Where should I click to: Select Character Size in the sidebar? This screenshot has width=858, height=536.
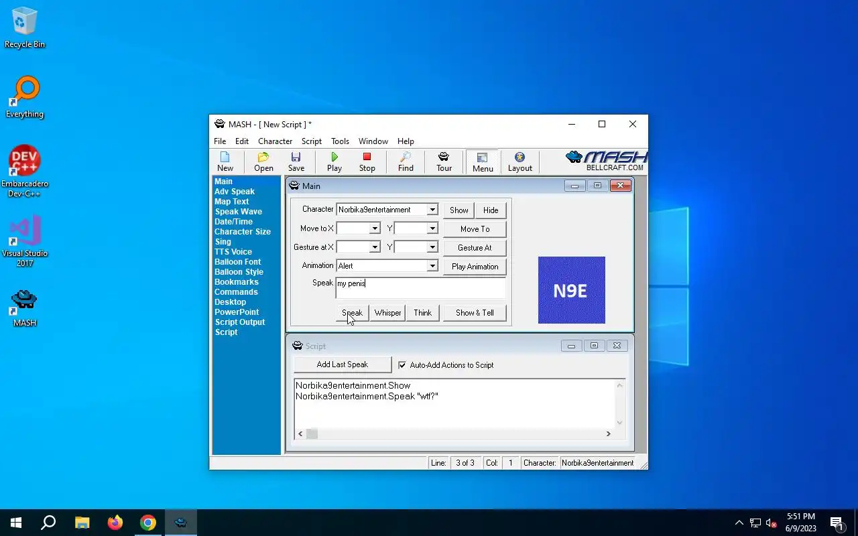(243, 232)
